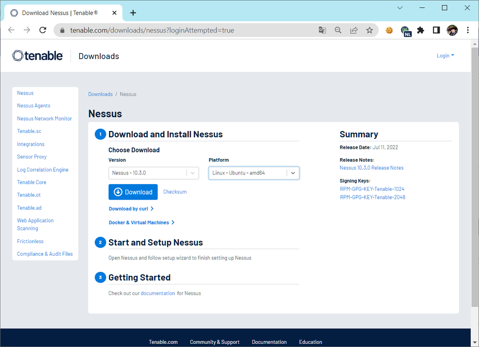The image size is (479, 347).
Task: Open the side panel icon
Action: (436, 30)
